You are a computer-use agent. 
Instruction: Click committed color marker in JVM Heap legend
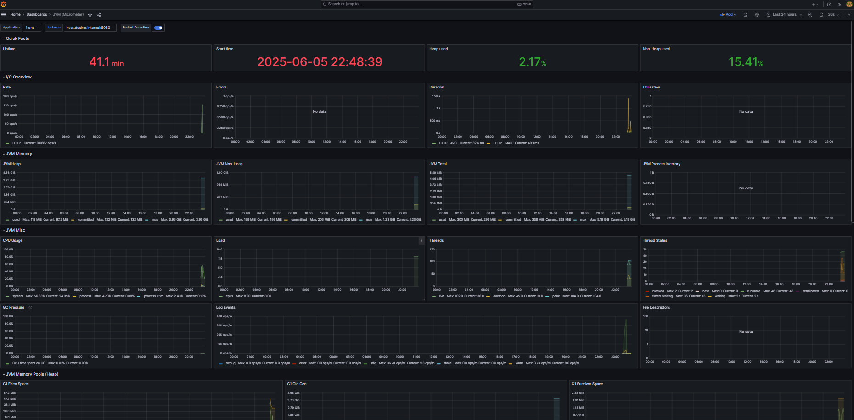[73, 220]
